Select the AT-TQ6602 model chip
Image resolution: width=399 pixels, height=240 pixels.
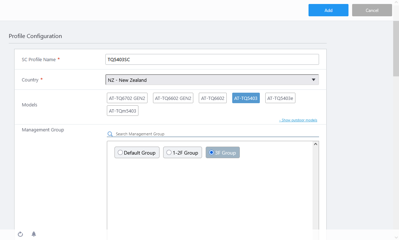pyautogui.click(x=213, y=98)
